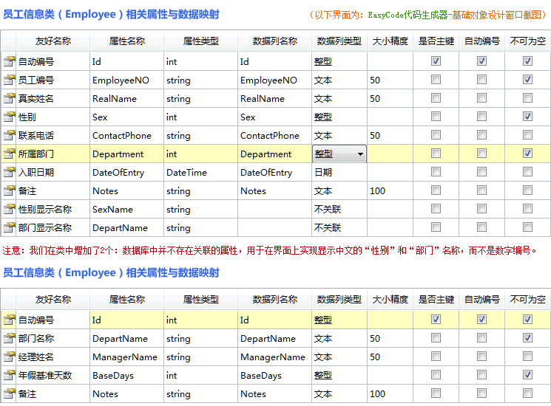Click 友好名称 column header in upper table
Screen dimensions: 551x406
point(53,41)
